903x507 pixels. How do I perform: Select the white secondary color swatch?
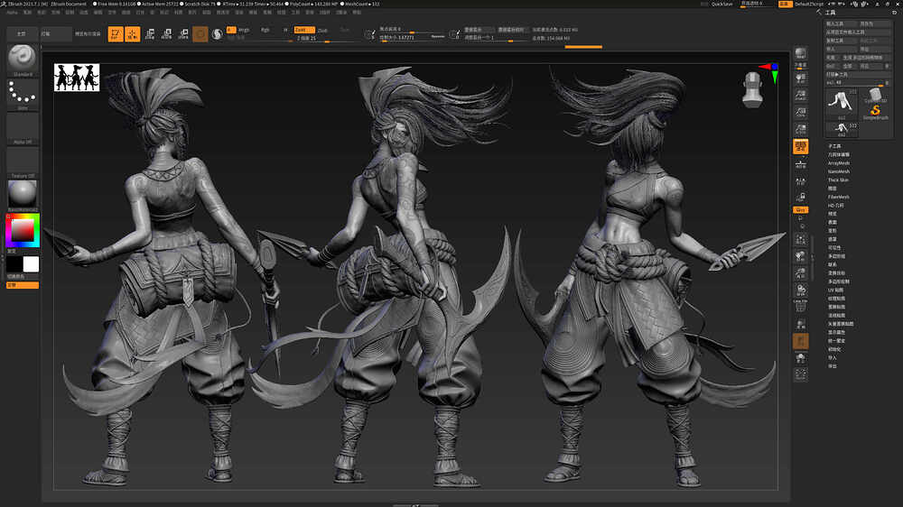point(31,264)
